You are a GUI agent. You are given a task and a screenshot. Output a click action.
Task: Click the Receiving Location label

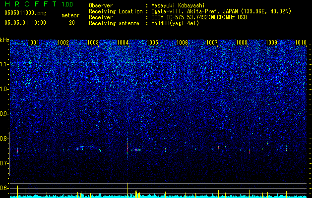tap(116, 11)
